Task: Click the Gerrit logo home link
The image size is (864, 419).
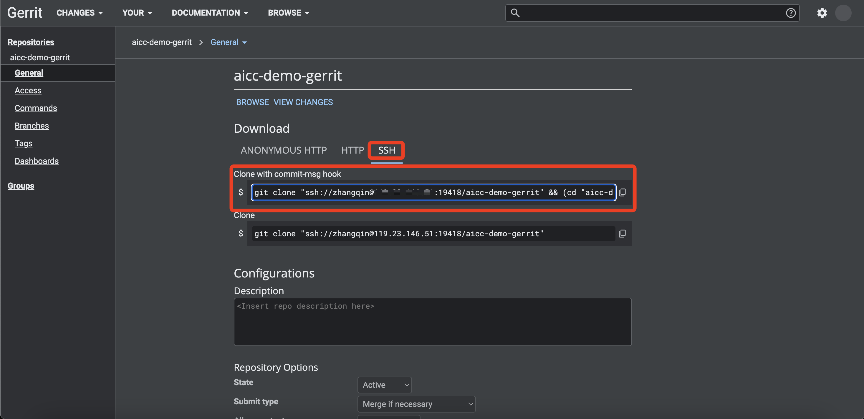Action: pos(25,13)
